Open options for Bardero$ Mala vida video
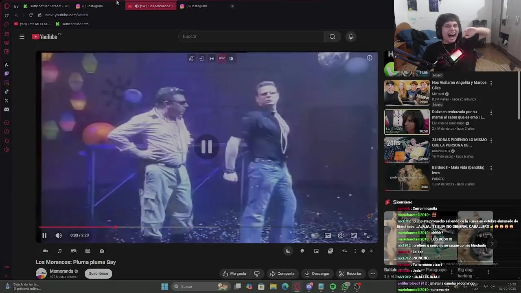 [x=491, y=168]
